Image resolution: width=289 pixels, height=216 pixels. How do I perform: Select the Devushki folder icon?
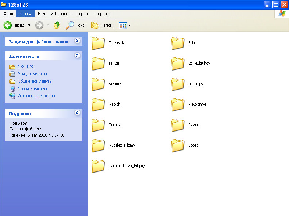(98, 43)
